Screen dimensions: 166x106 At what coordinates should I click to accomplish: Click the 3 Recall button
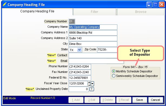[x=124, y=100]
